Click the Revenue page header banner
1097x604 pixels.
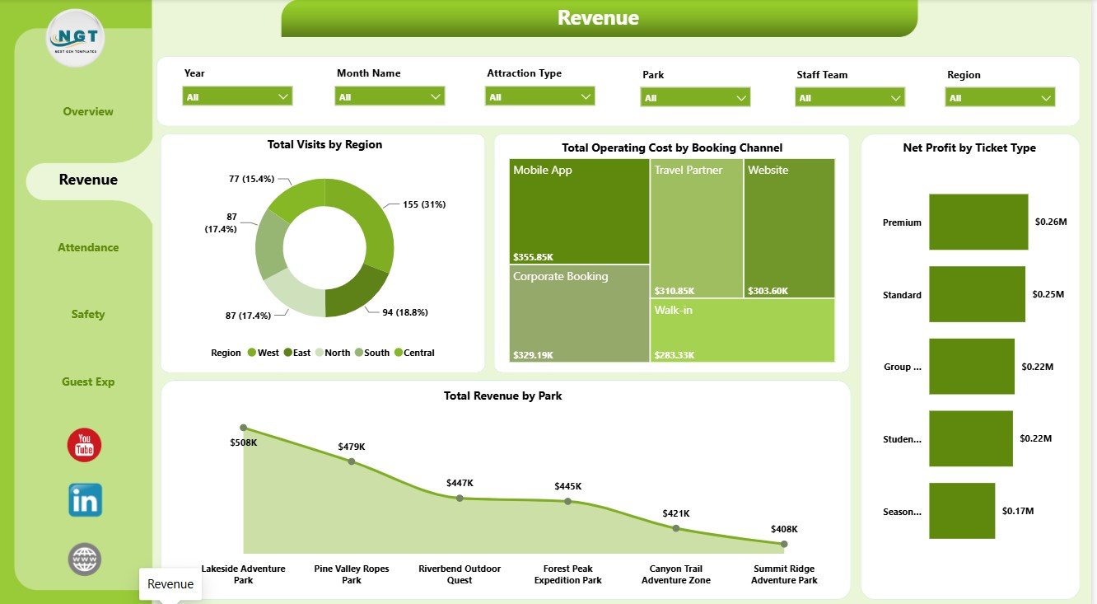tap(599, 18)
